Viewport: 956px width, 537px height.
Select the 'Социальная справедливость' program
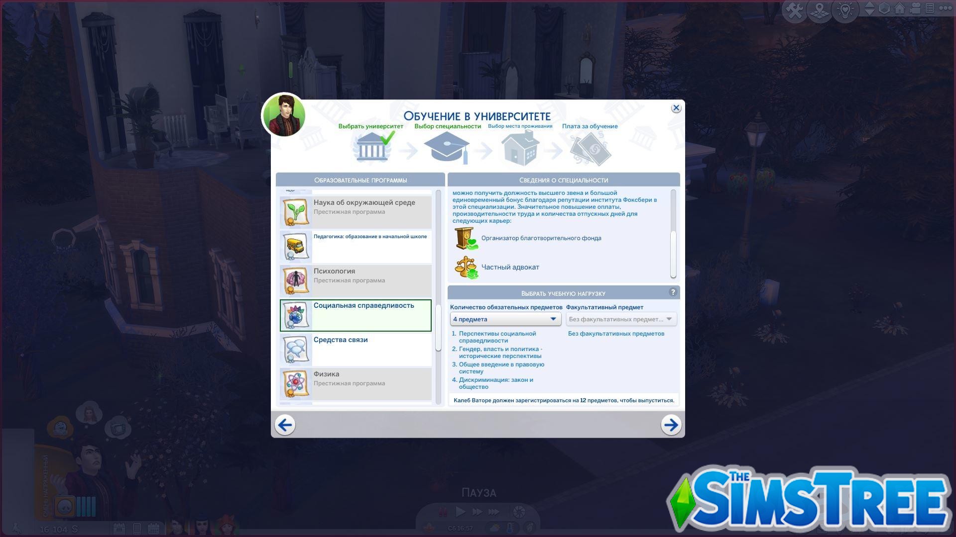coord(356,315)
